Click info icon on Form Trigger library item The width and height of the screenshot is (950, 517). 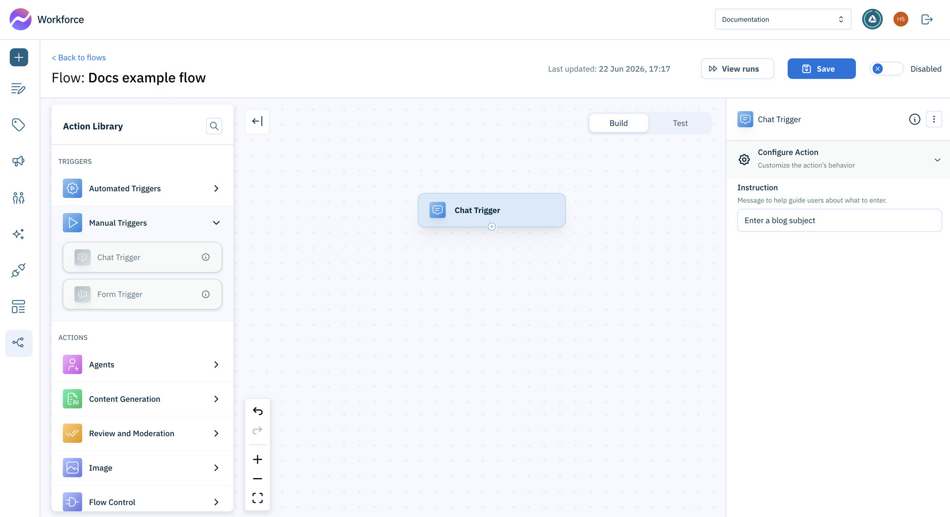pyautogui.click(x=206, y=294)
